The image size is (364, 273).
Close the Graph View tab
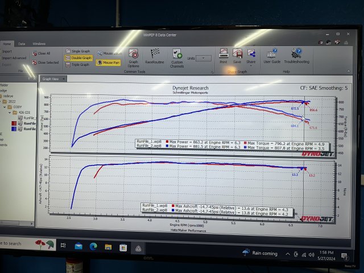[x=64, y=79]
